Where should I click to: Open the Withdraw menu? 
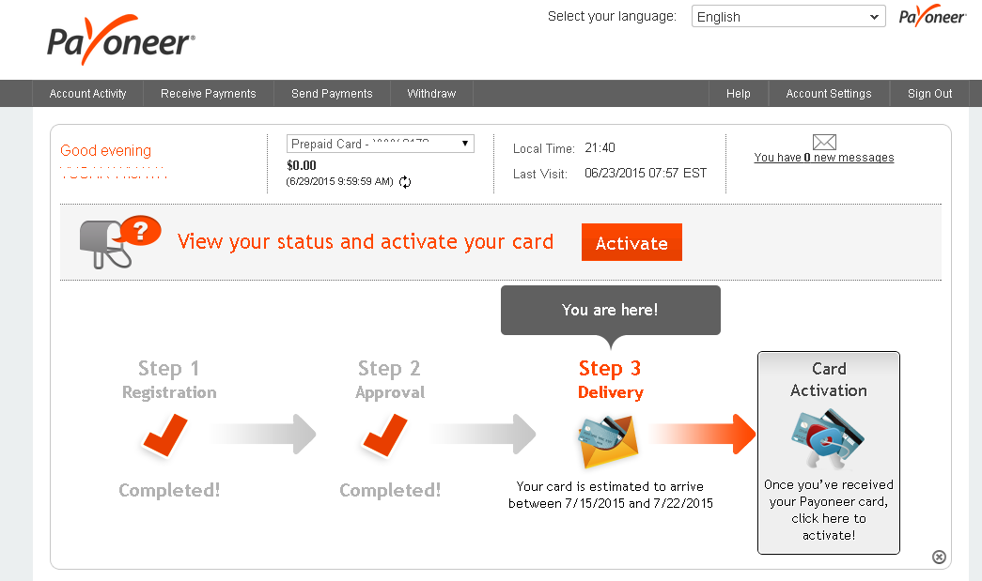431,93
